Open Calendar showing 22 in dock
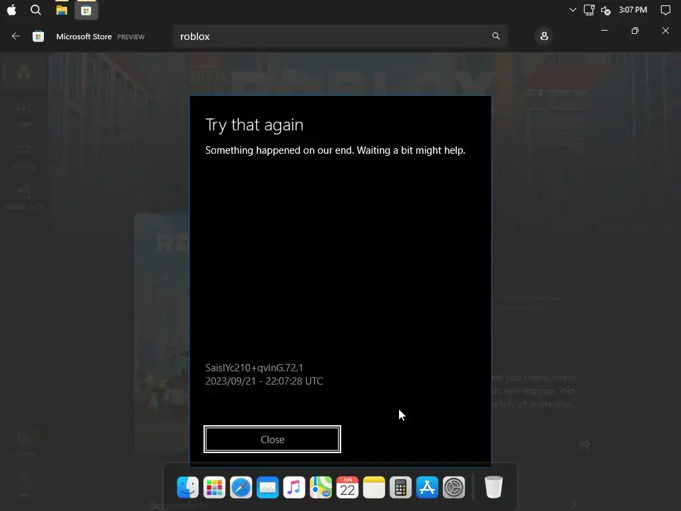The image size is (681, 511). tap(347, 487)
